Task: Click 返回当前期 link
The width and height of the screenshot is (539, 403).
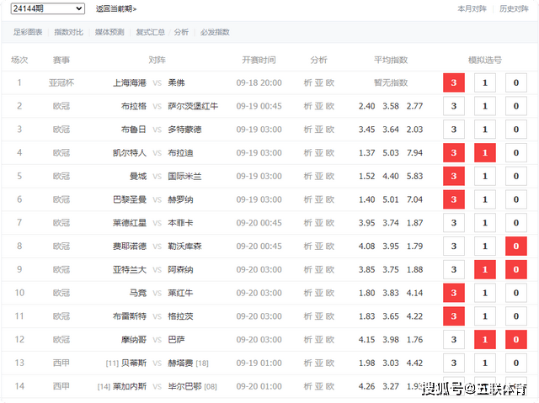Action: (x=116, y=9)
